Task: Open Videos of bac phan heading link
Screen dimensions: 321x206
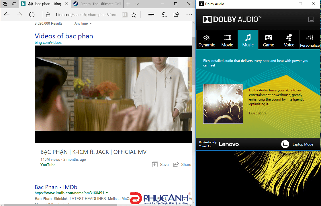Action: (x=64, y=36)
